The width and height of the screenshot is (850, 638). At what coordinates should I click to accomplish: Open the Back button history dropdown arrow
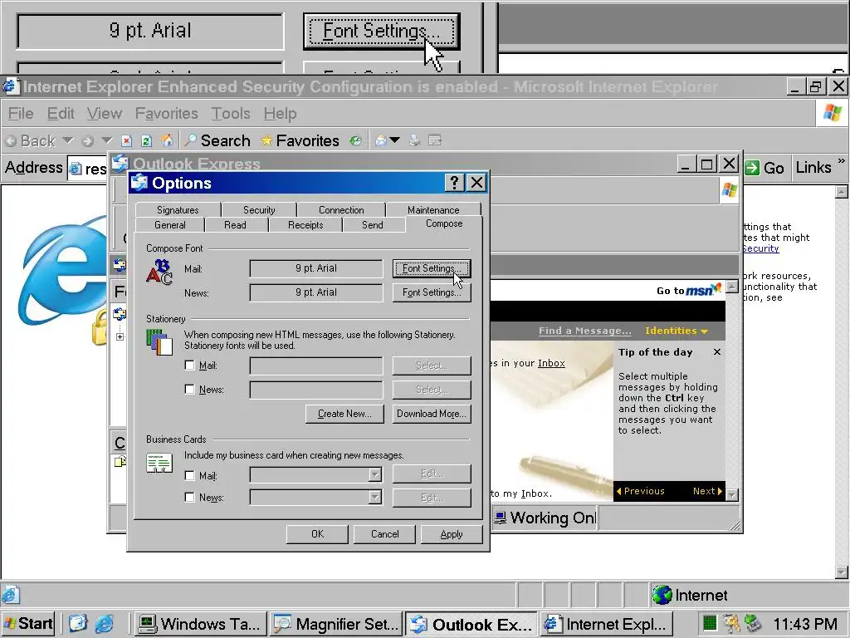(68, 140)
